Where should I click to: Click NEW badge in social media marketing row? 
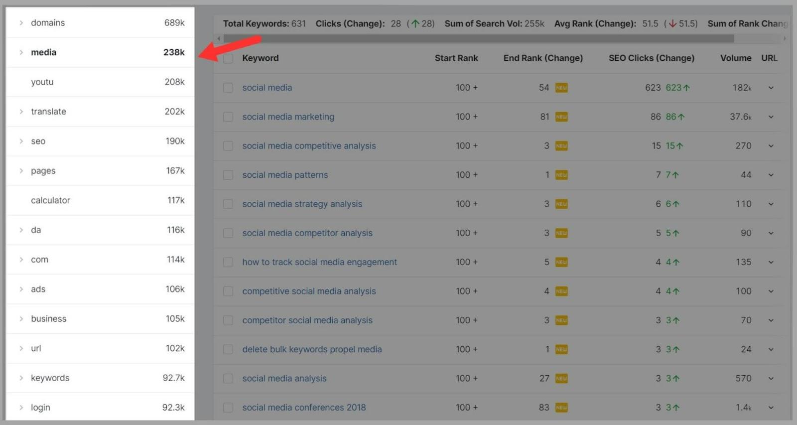click(561, 117)
